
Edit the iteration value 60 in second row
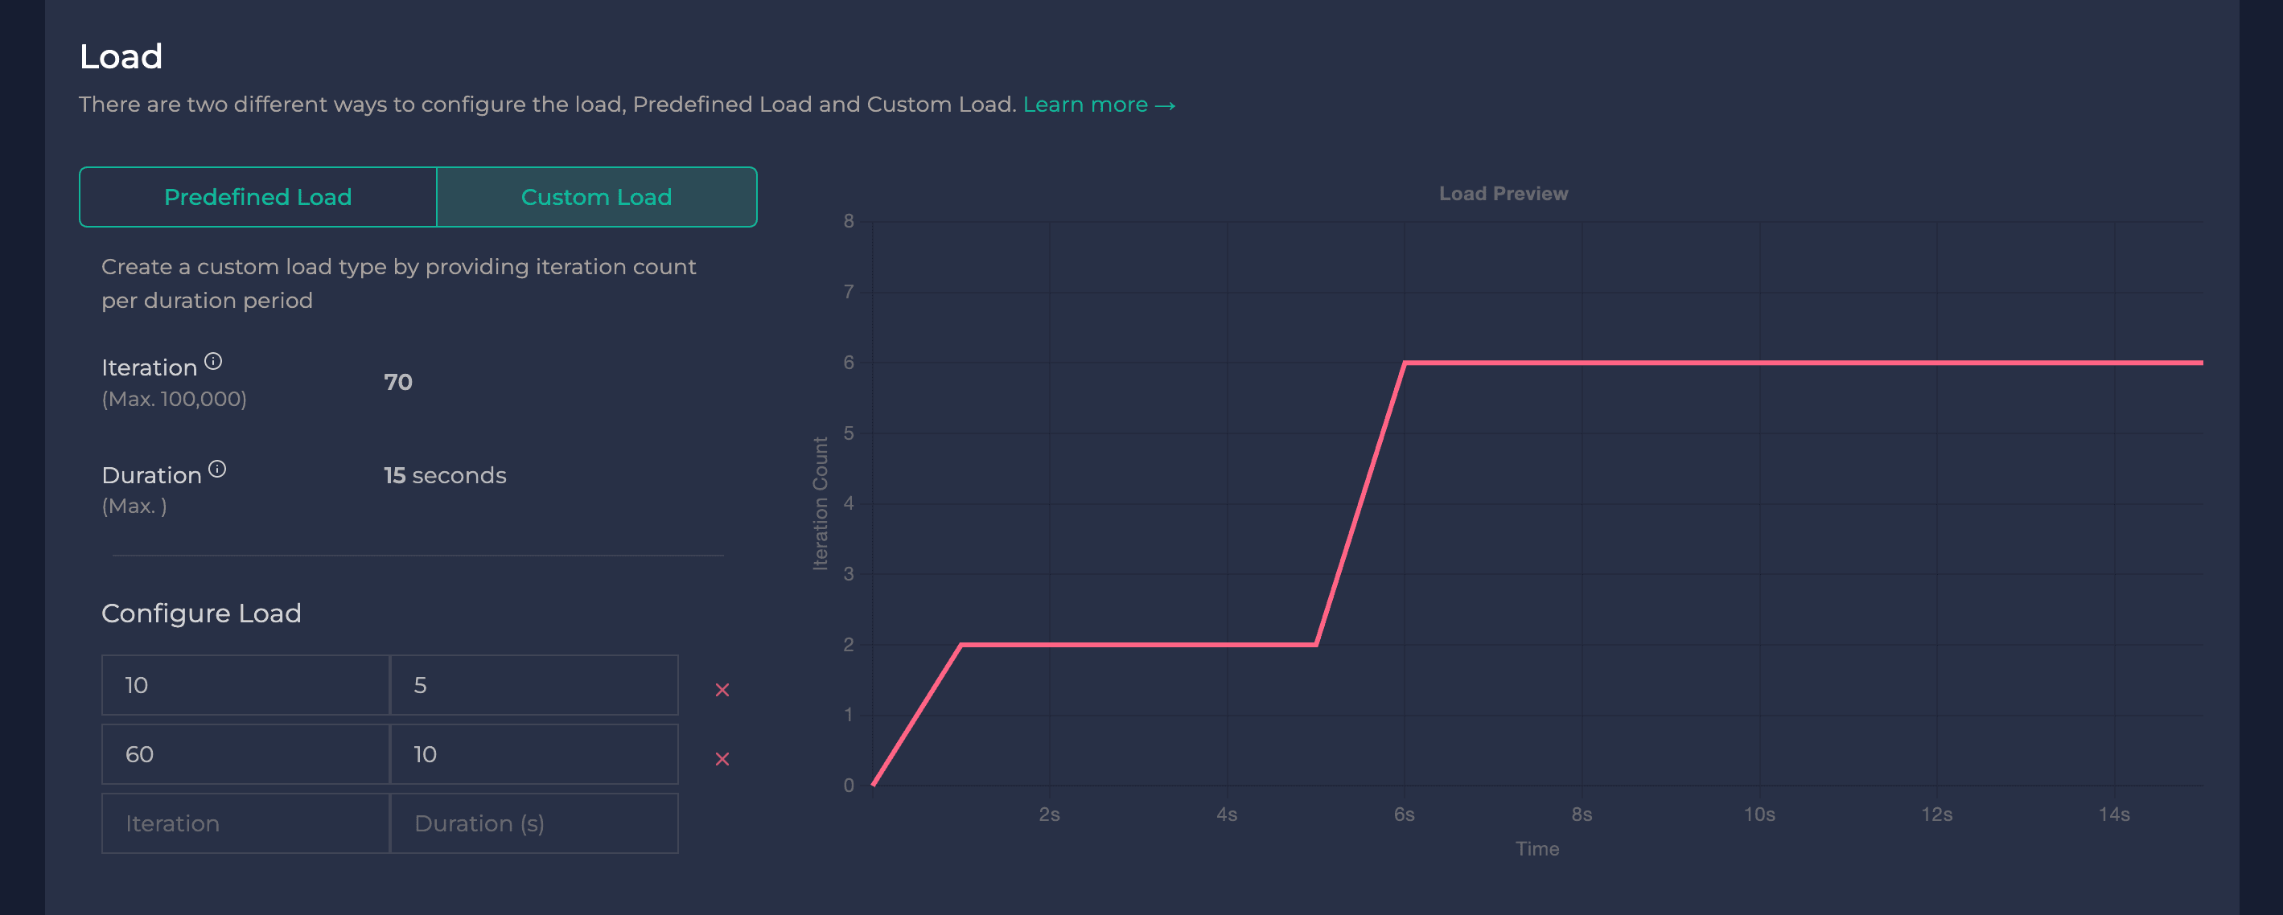click(x=245, y=754)
